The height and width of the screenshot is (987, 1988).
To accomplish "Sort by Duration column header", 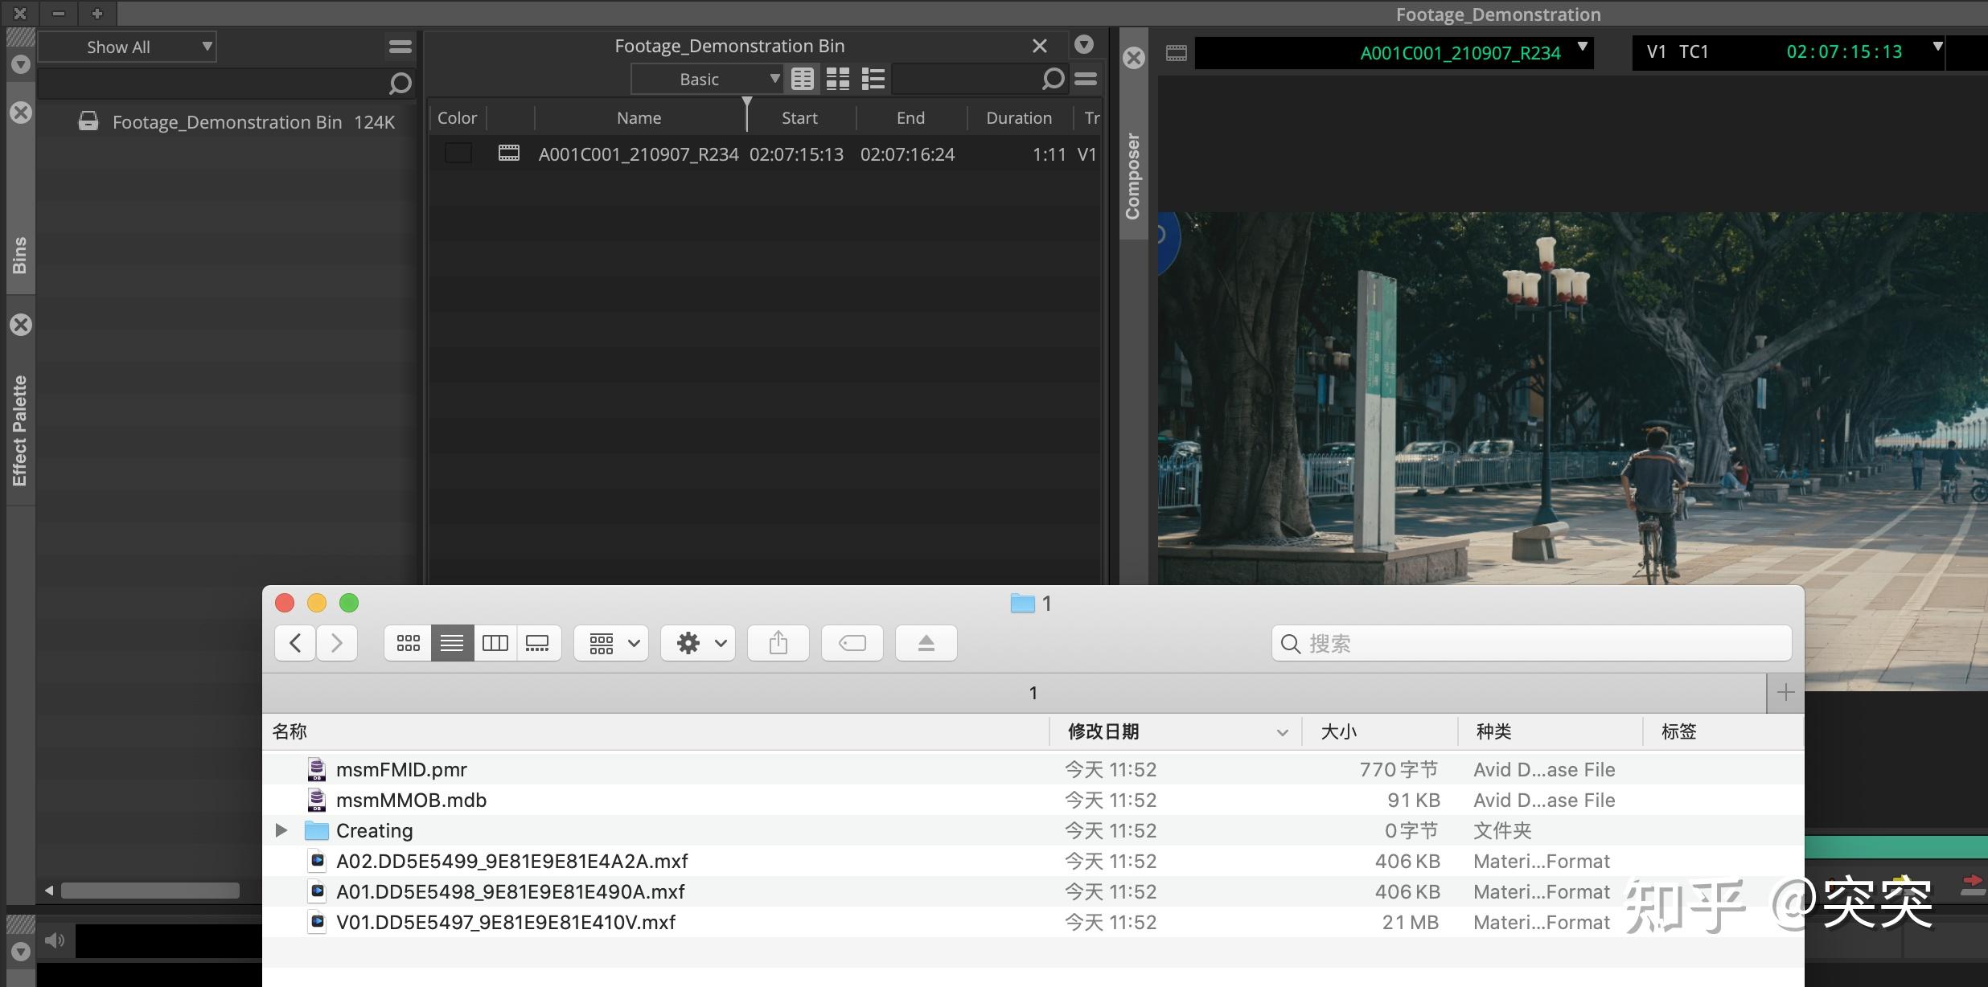I will click(1018, 118).
